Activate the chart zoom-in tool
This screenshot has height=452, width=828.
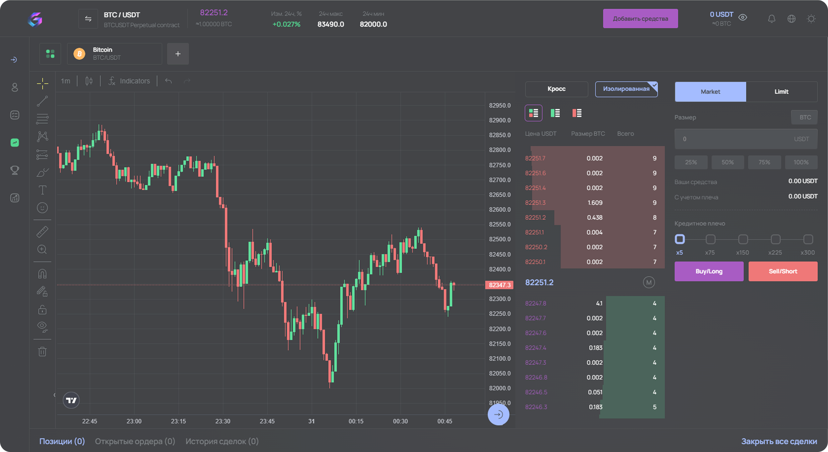tap(42, 249)
